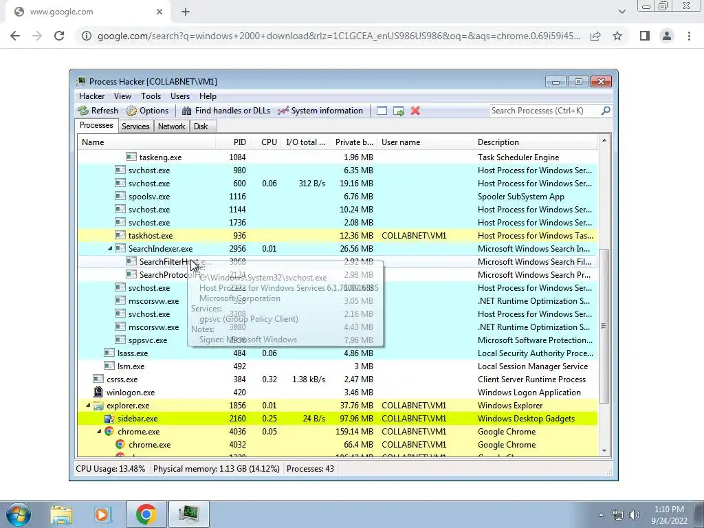Select the Processes tab
Screen dimensions: 704x528
coord(96,125)
